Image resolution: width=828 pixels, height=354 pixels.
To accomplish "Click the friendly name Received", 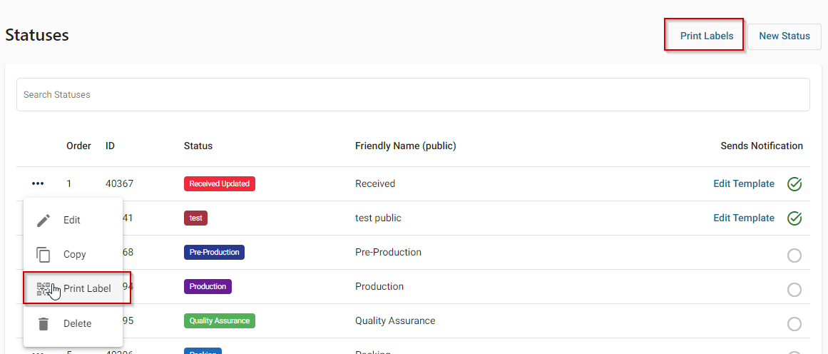I will (375, 184).
